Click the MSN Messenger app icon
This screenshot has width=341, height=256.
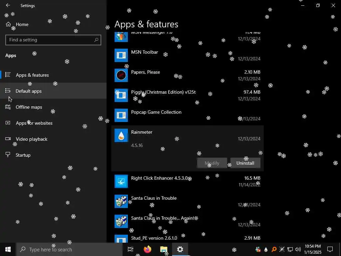(x=121, y=37)
